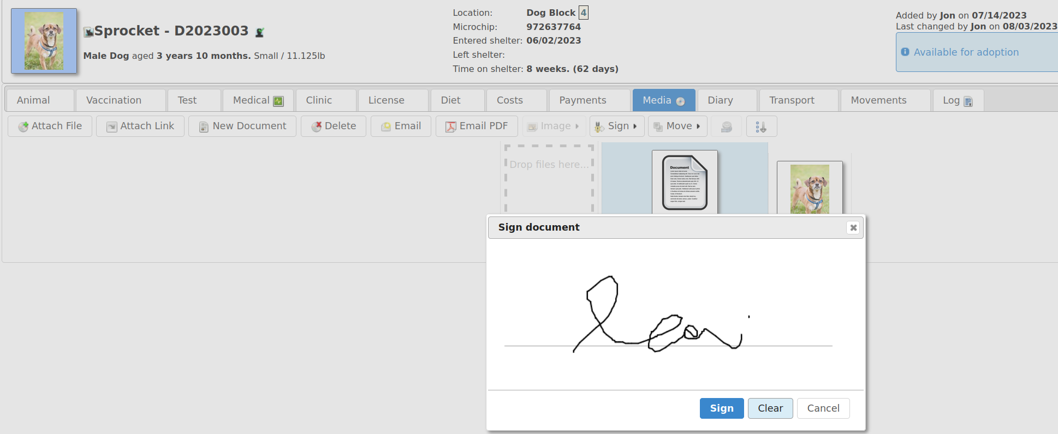Screen dimensions: 1058x434
Task: Cancel the Sign document dialog
Action: [823, 408]
